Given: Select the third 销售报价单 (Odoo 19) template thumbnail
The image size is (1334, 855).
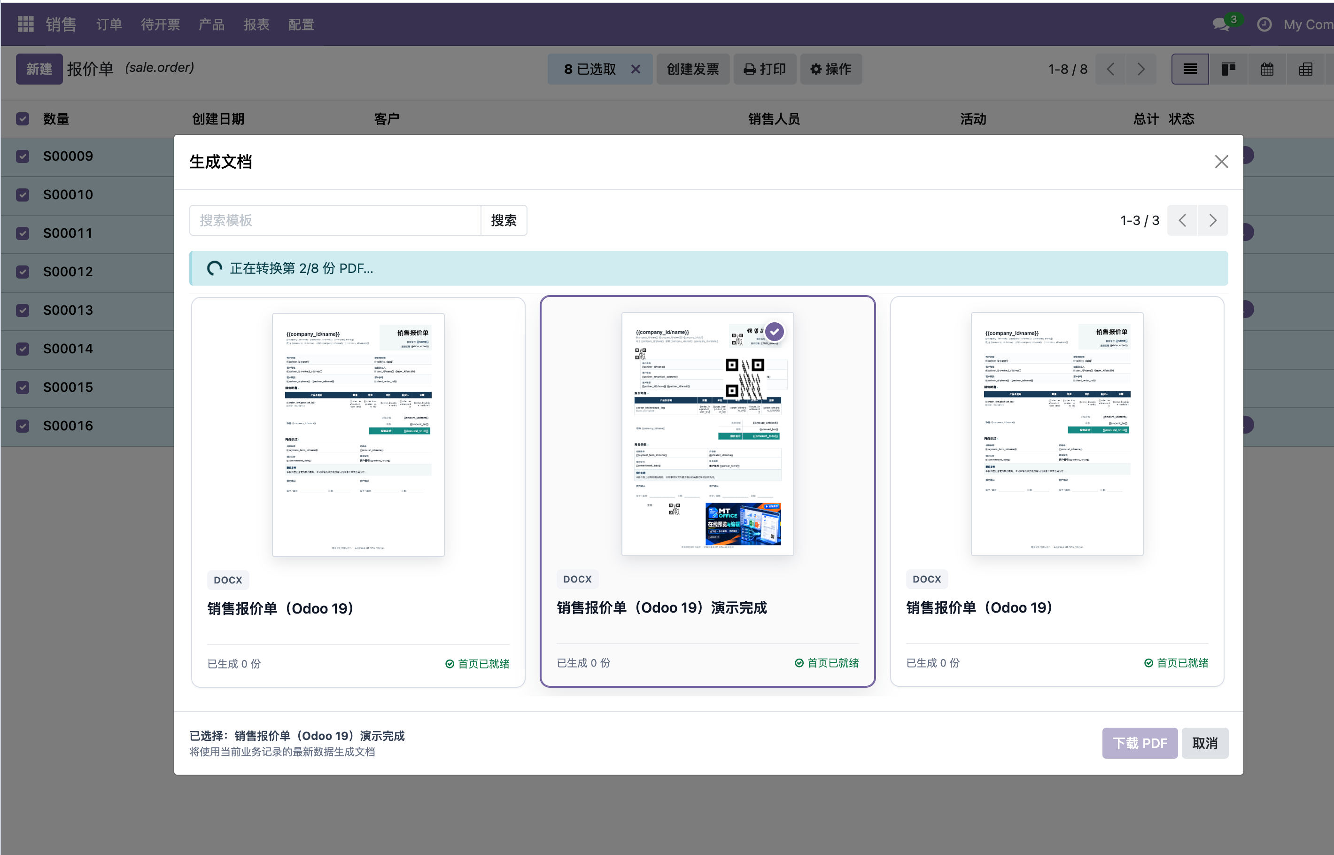Looking at the screenshot, I should coord(1057,434).
